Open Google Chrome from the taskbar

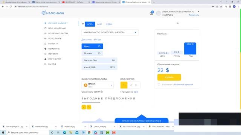(89, 132)
